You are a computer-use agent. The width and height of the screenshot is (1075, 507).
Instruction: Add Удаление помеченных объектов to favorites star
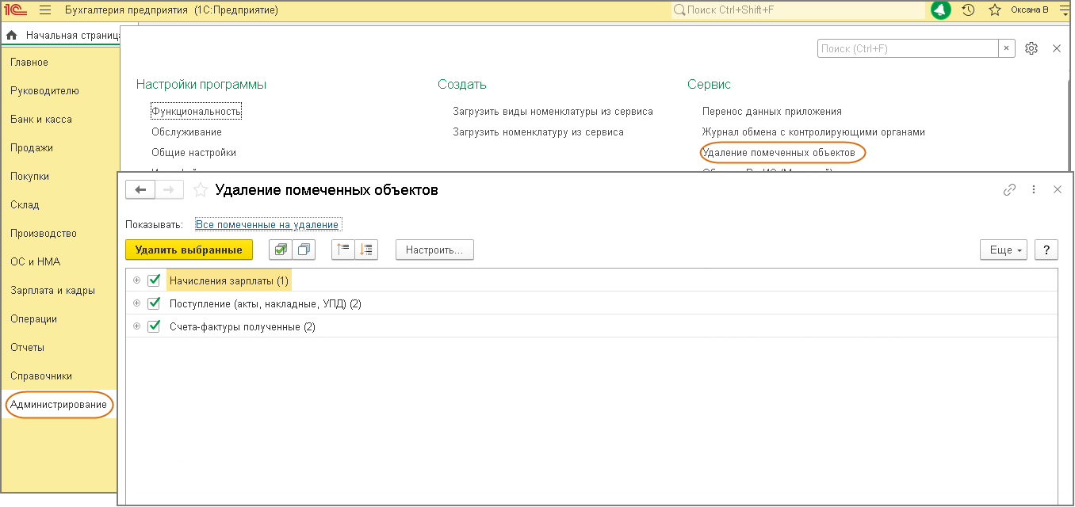[201, 190]
